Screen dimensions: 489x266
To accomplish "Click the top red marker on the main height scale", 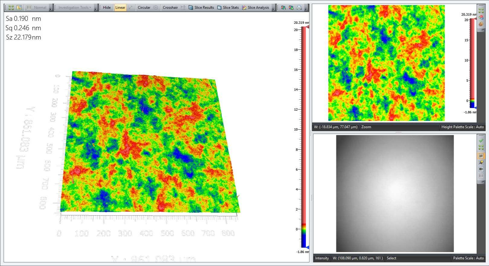I will (x=307, y=27).
